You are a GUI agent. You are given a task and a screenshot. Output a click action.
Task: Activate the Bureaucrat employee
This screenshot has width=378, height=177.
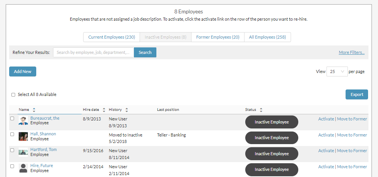pyautogui.click(x=326, y=119)
